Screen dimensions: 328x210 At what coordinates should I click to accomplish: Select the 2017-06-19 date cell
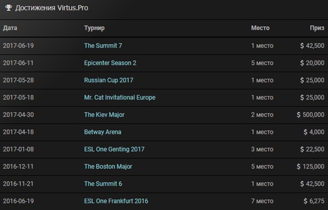pos(18,46)
